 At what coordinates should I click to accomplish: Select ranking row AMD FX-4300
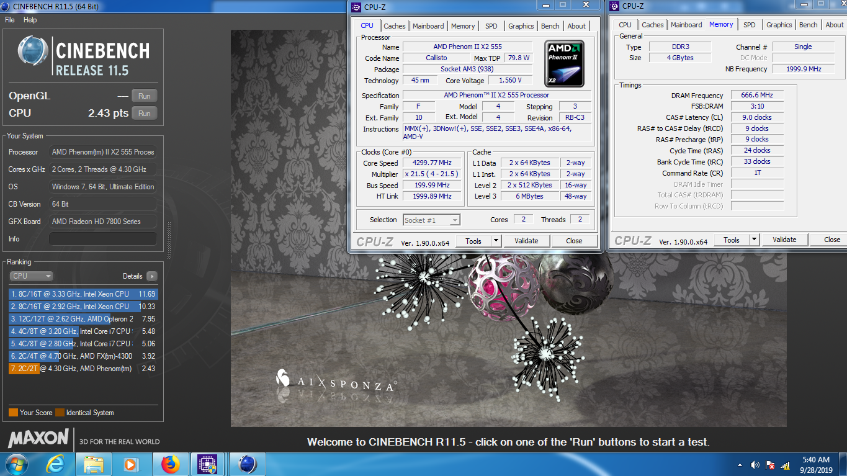click(x=83, y=356)
